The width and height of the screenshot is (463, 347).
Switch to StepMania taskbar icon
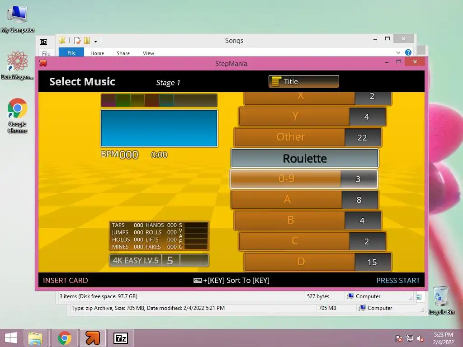tap(93, 338)
